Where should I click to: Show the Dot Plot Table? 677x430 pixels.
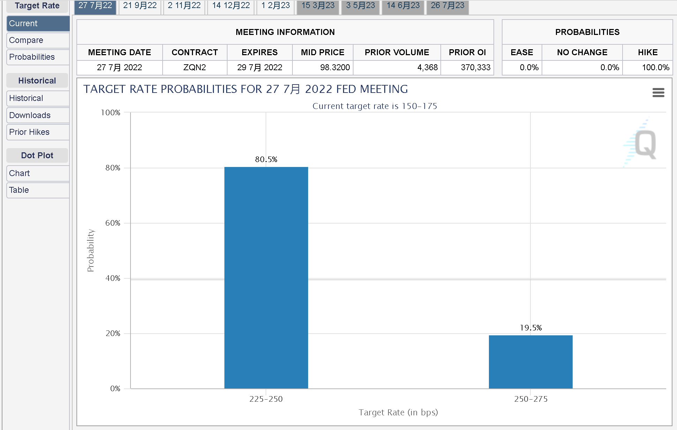click(38, 190)
